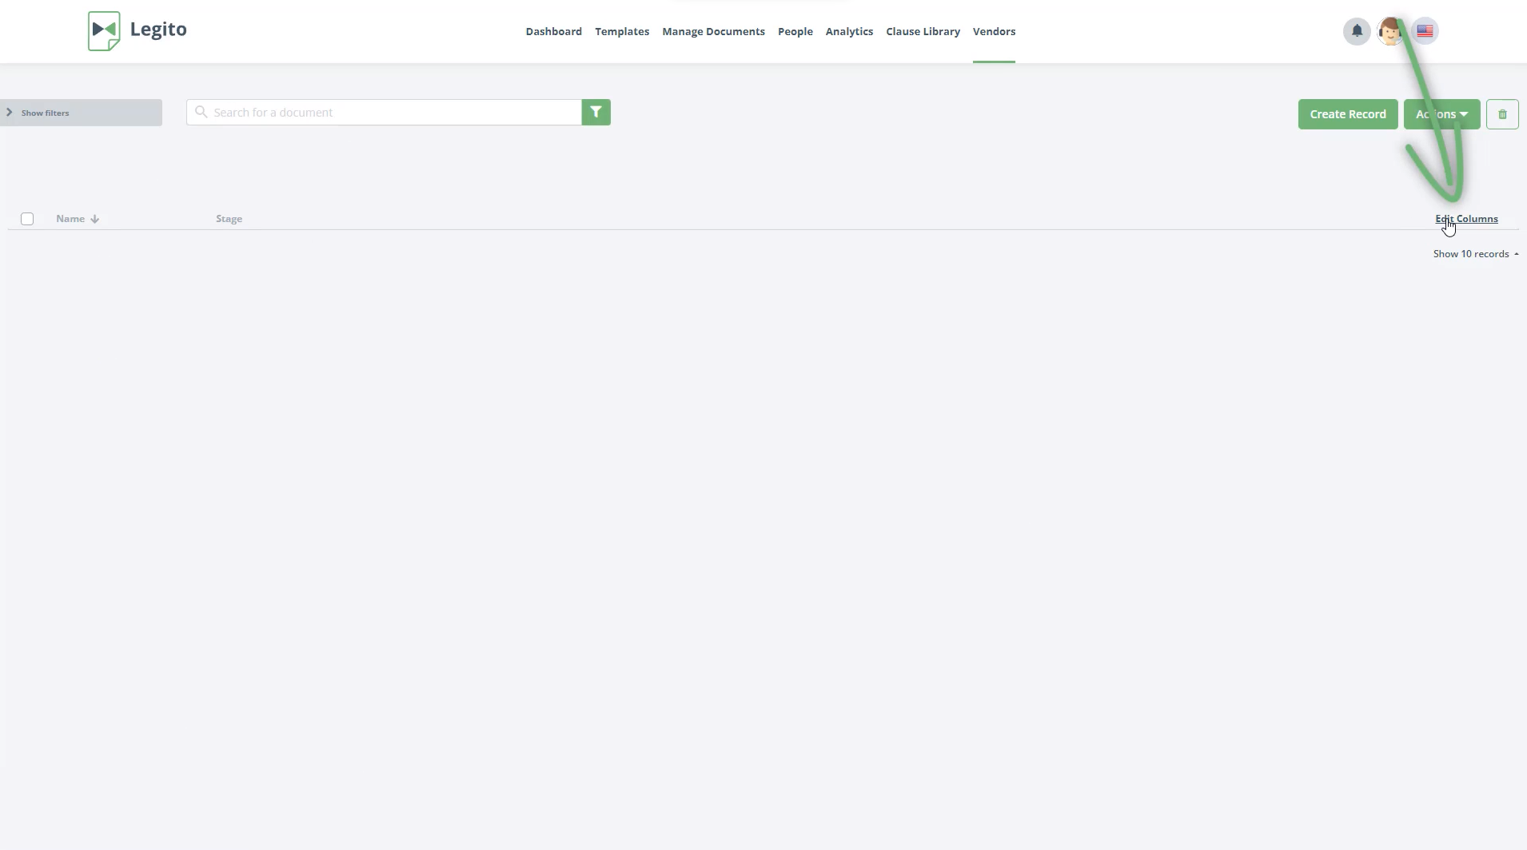
Task: Open the Actions dropdown
Action: pyautogui.click(x=1441, y=114)
